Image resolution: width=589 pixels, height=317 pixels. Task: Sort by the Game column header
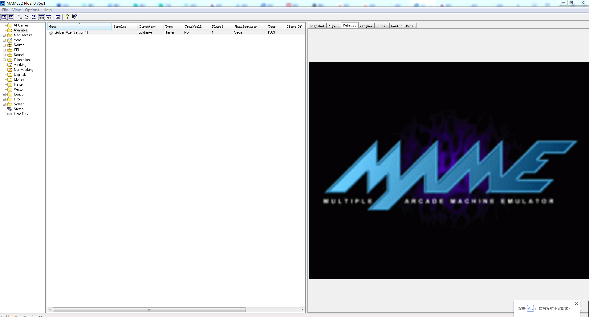pyautogui.click(x=79, y=26)
